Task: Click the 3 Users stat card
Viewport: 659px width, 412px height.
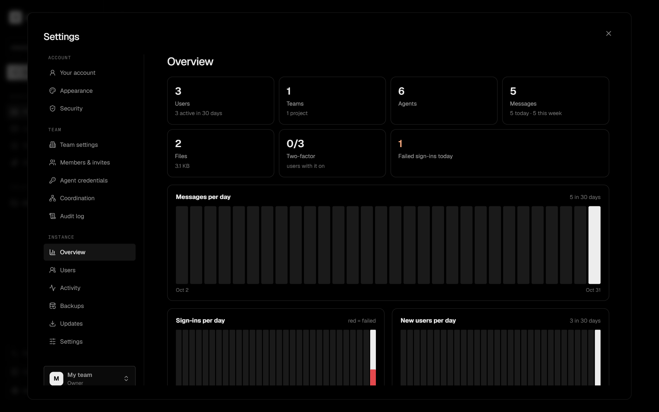Action: [221, 101]
